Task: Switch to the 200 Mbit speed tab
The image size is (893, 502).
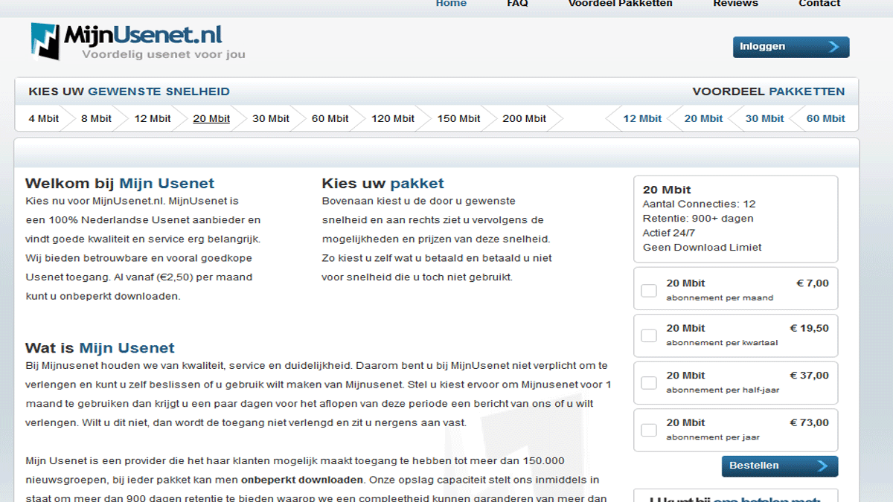Action: (524, 118)
